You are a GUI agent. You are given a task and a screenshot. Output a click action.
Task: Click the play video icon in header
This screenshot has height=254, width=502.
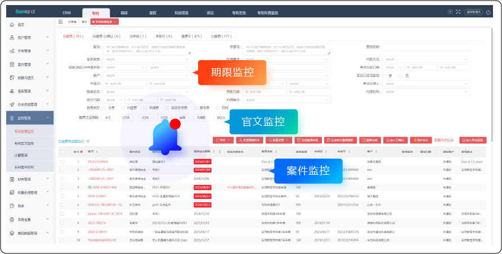point(450,12)
